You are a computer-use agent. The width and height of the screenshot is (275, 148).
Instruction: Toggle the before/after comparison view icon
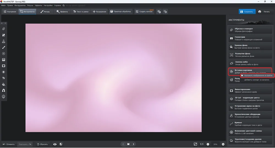(x=61, y=144)
